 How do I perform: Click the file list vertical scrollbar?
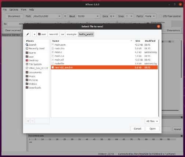click(159, 78)
